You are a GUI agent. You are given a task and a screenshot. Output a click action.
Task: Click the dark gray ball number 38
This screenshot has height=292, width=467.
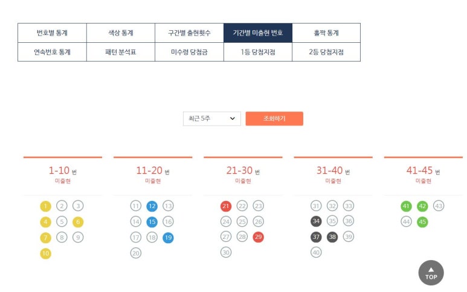[x=332, y=237]
